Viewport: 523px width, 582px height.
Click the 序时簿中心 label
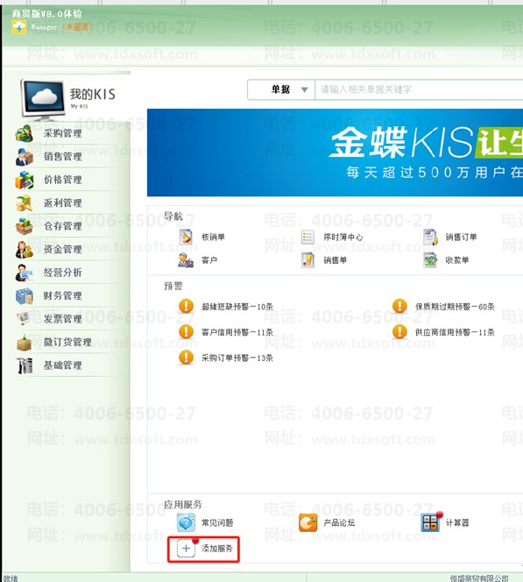pyautogui.click(x=343, y=238)
